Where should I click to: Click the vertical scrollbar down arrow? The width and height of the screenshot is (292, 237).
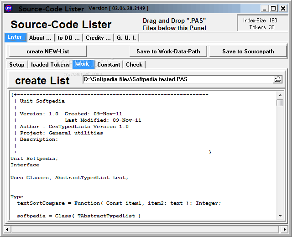[x=280, y=216]
